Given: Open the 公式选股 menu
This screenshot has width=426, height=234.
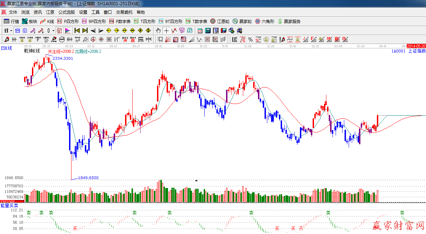Looking at the screenshot, I should (x=66, y=12).
